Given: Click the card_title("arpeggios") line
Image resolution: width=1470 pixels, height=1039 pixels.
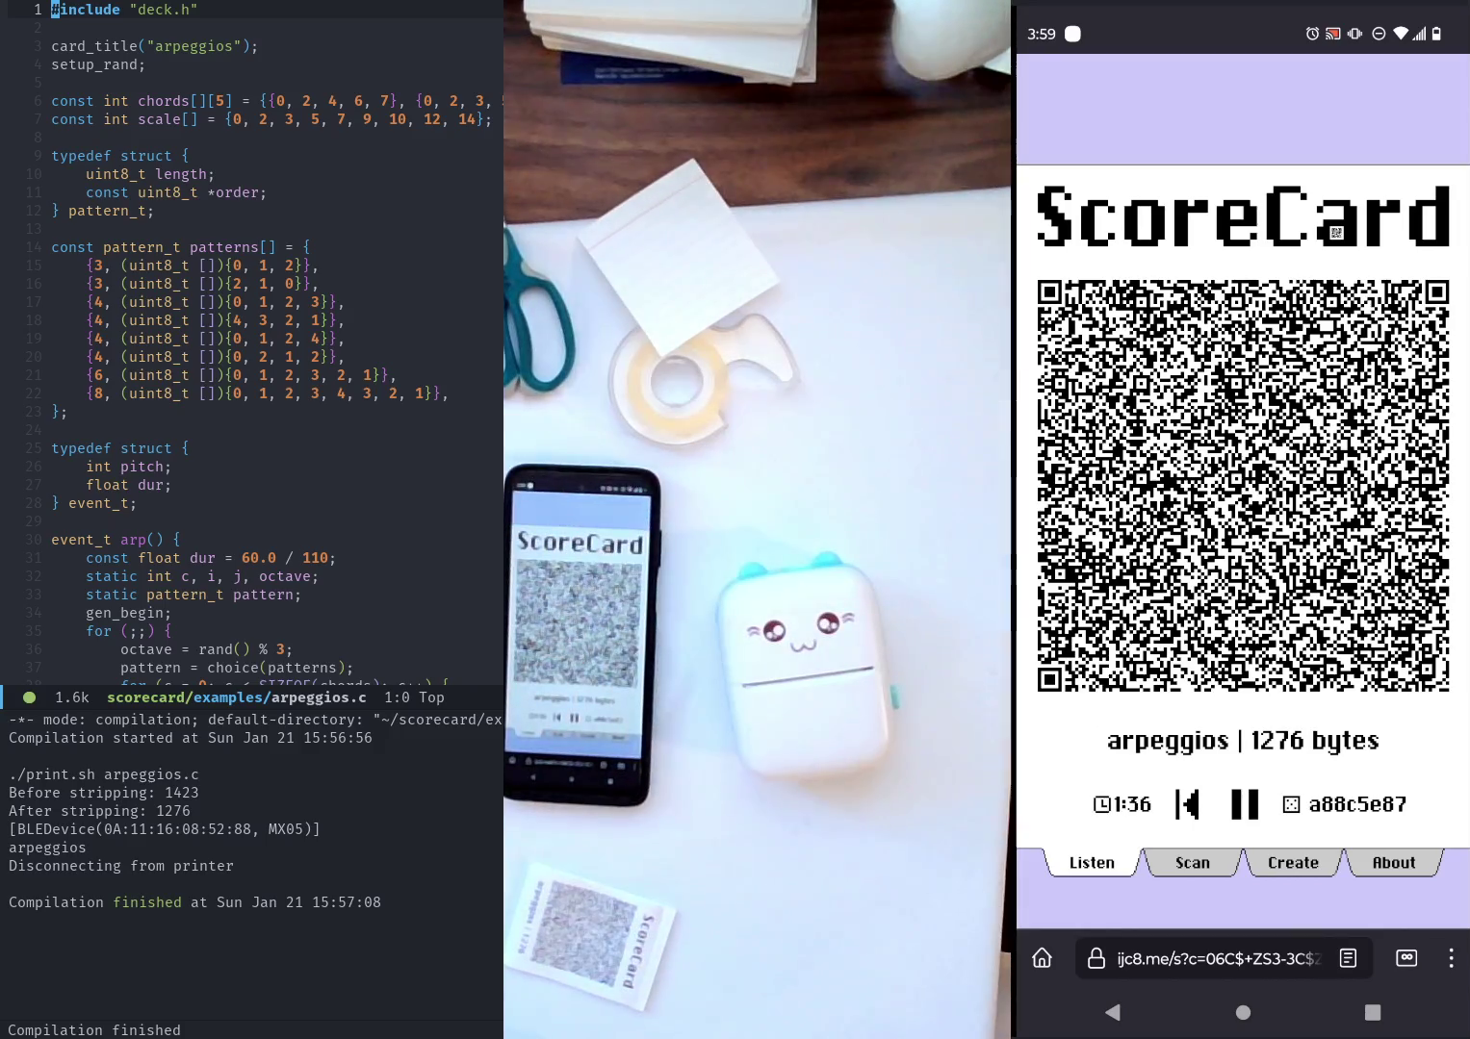Looking at the screenshot, I should point(154,46).
